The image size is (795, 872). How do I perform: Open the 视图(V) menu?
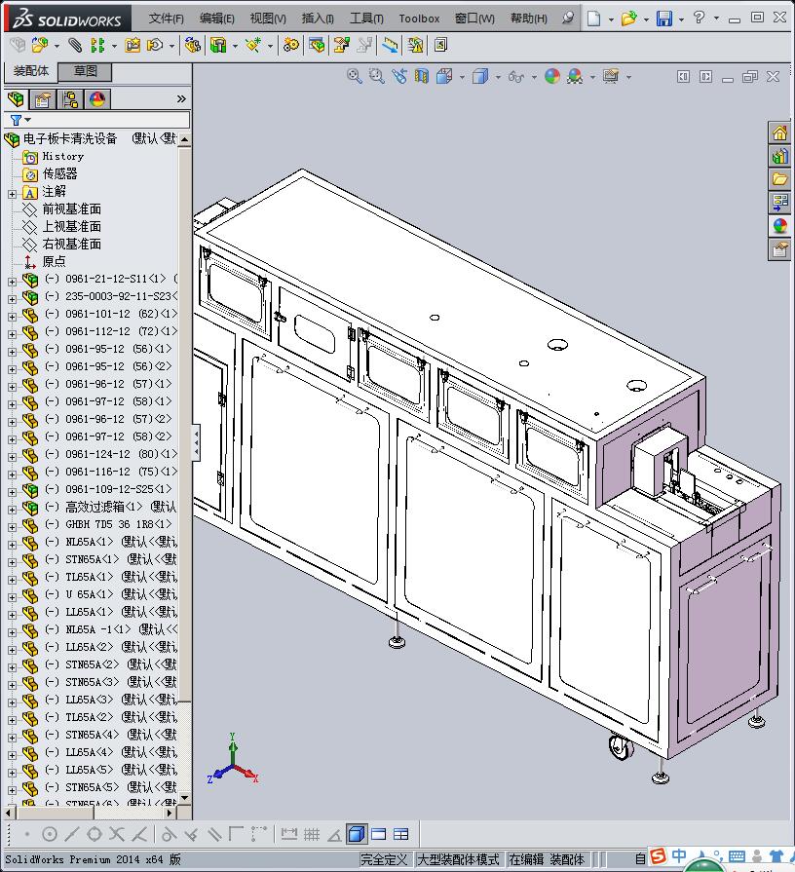tap(268, 19)
